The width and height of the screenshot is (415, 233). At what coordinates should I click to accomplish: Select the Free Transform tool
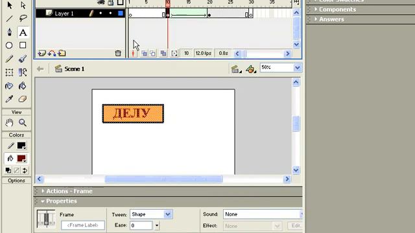click(10, 72)
